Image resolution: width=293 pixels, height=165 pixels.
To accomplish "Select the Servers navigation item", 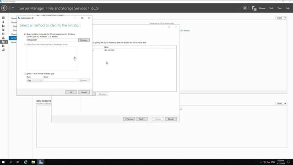I will 14,18.
